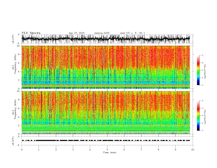Click the 'ch.1(V)' waveform axis label
This screenshot has height=168, width=217.
point(13,39)
